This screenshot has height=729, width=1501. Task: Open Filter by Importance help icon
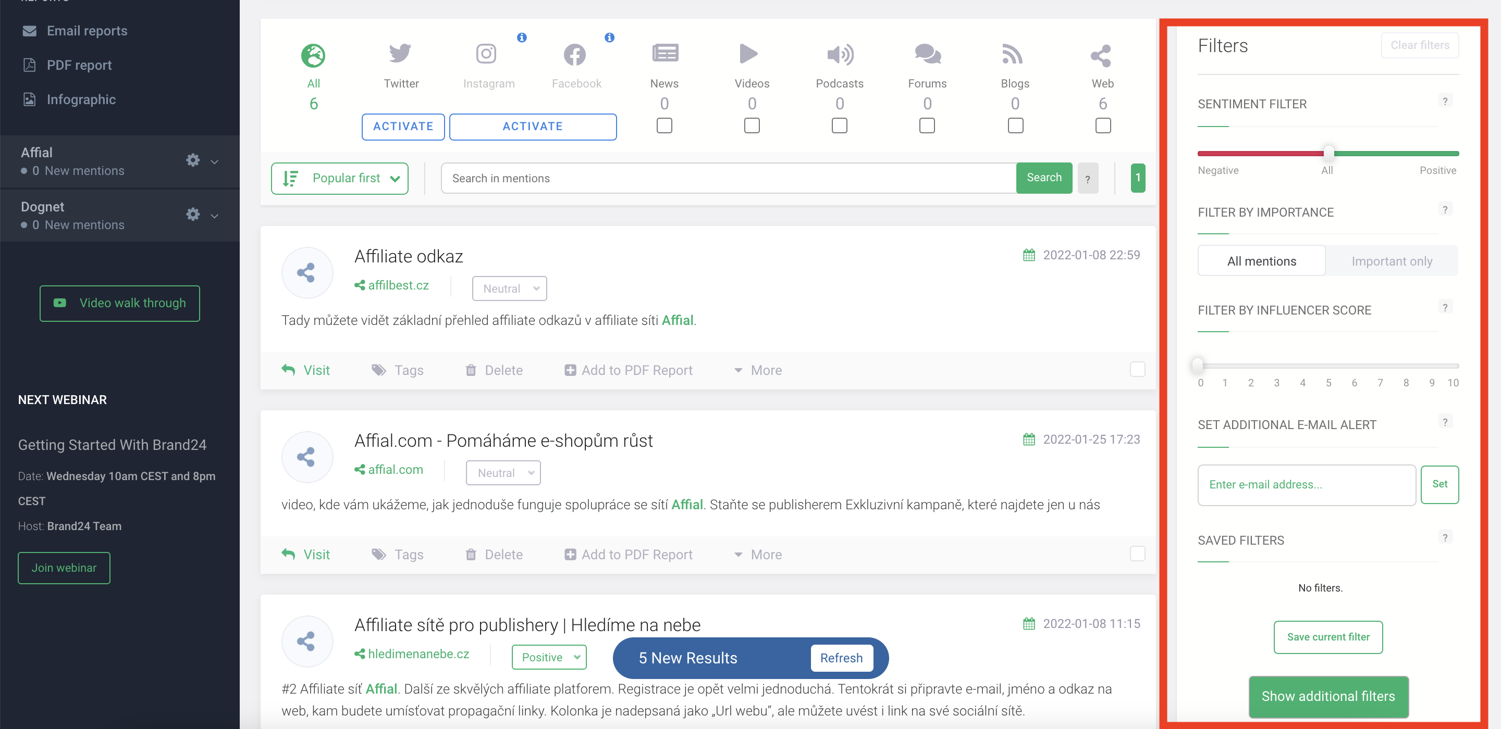(1445, 209)
